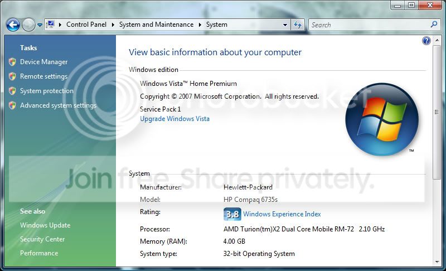
Task: Click shield icon next to Remote settings
Action: [12, 76]
